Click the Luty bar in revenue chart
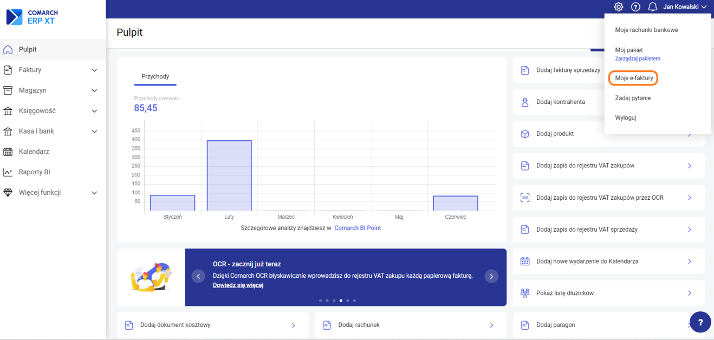714x340 pixels. click(x=229, y=175)
